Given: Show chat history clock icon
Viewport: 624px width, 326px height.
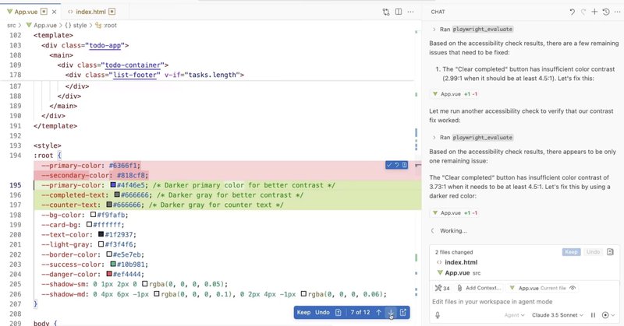Looking at the screenshot, I should [x=606, y=12].
